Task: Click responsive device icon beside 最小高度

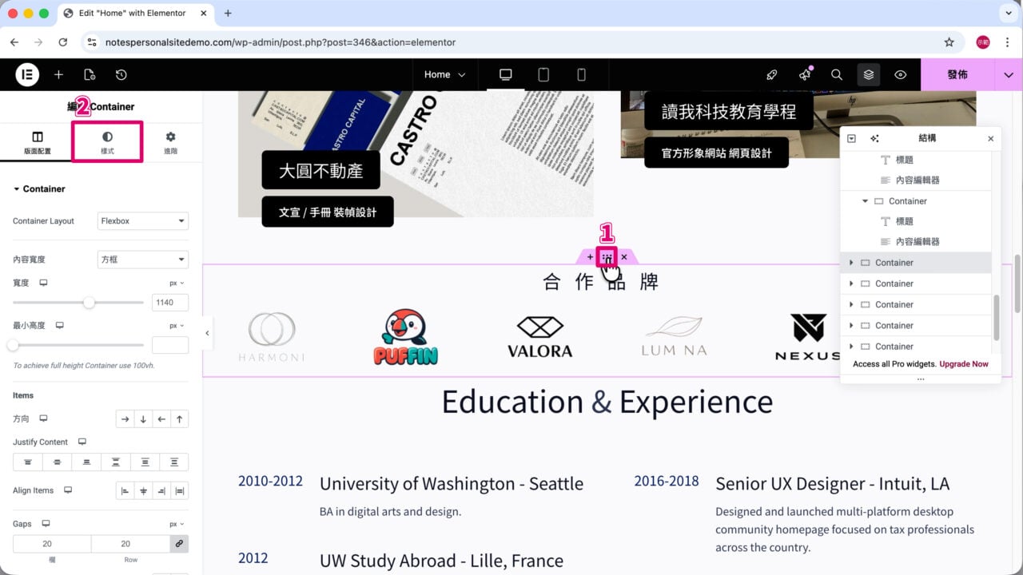Action: [59, 326]
